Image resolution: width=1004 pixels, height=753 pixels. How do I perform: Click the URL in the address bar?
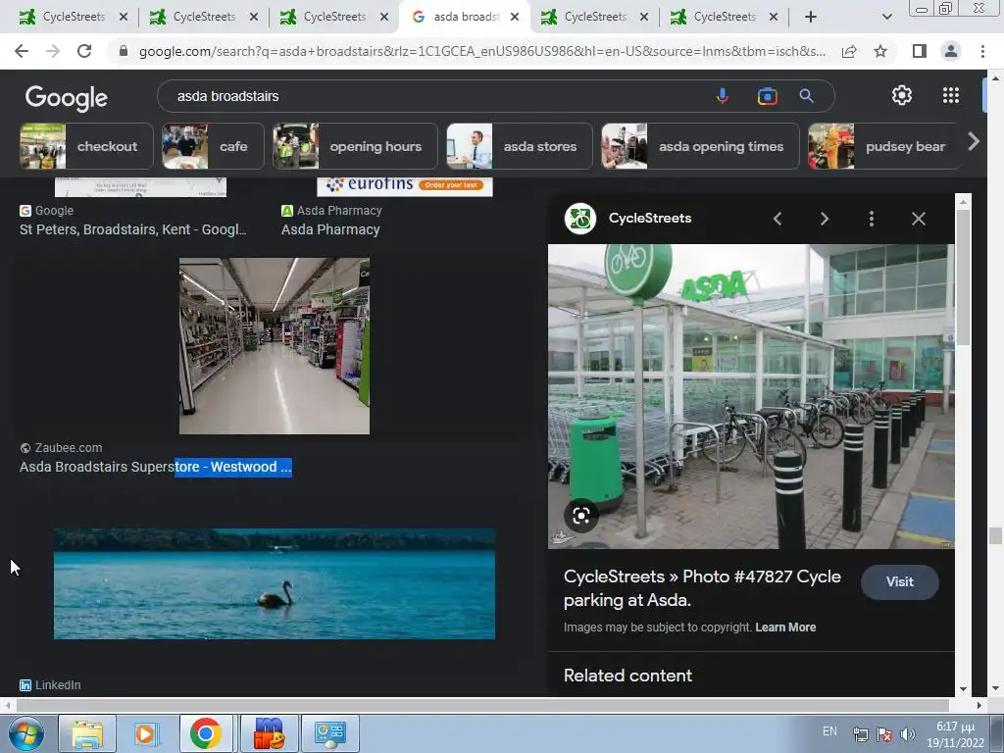pyautogui.click(x=481, y=51)
